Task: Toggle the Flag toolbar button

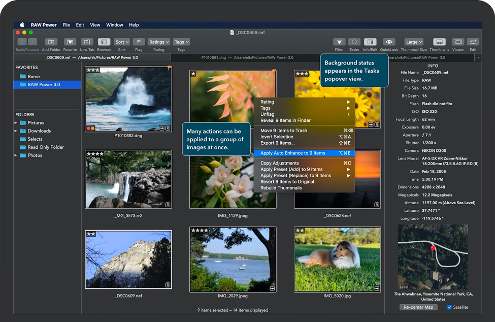Action: tap(139, 42)
